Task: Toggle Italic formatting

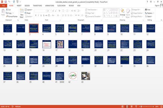Action: [x=38, y=15]
